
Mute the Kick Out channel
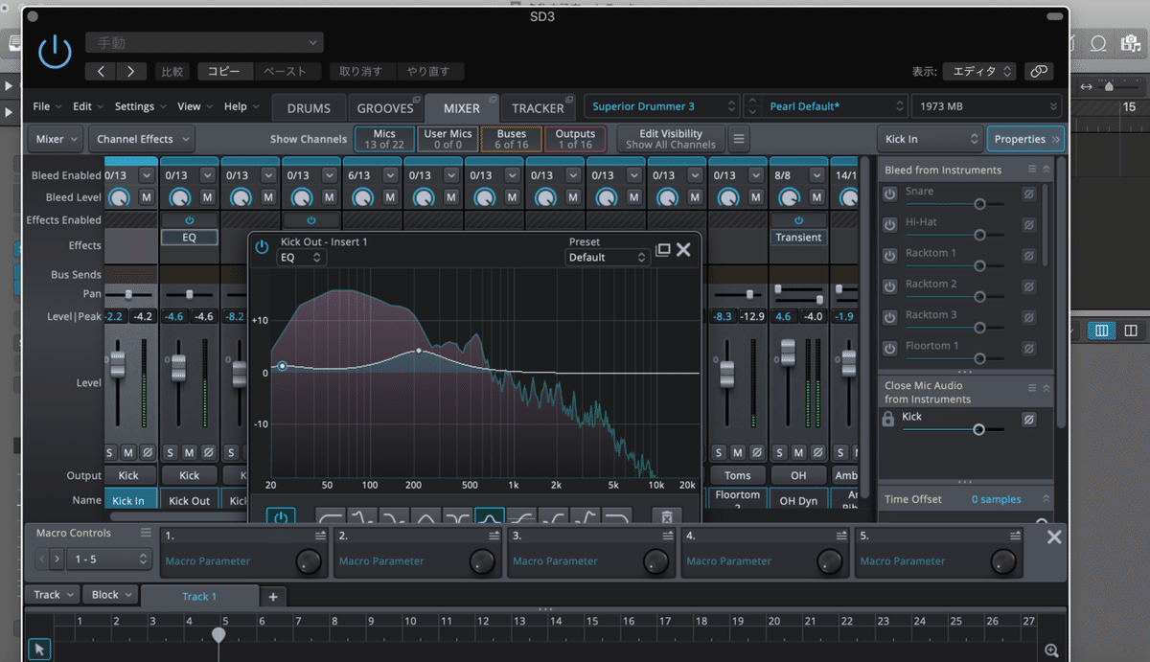(191, 452)
